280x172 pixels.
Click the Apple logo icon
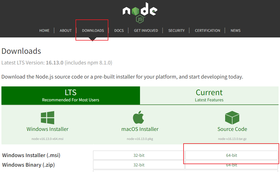[x=138, y=117]
